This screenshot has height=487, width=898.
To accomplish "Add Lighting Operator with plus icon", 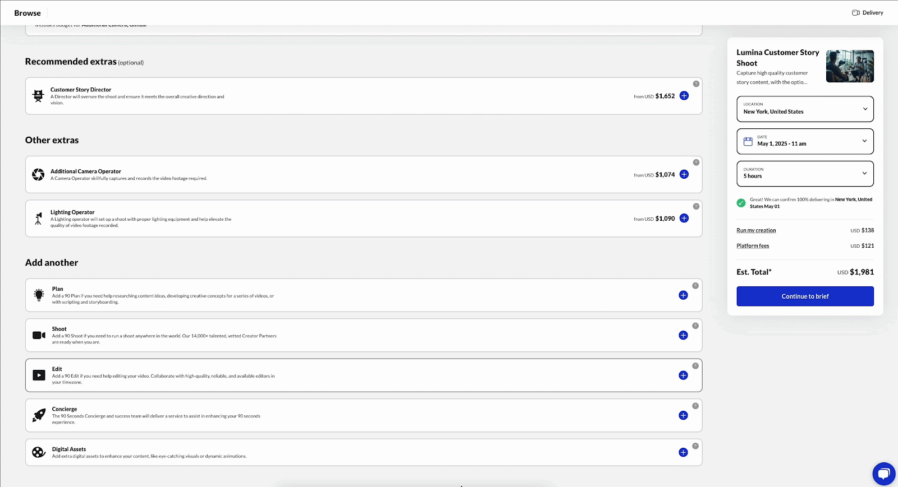I will coord(684,219).
